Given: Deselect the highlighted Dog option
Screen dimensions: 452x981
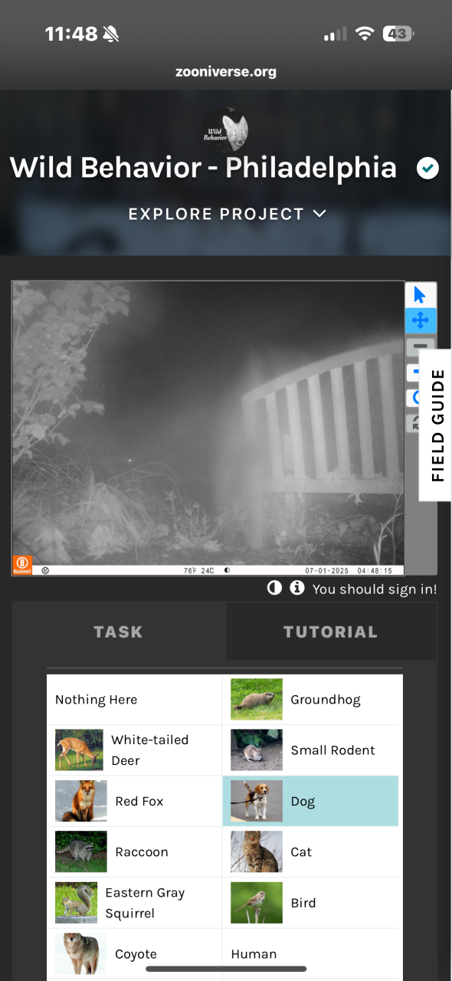Looking at the screenshot, I should pos(311,801).
